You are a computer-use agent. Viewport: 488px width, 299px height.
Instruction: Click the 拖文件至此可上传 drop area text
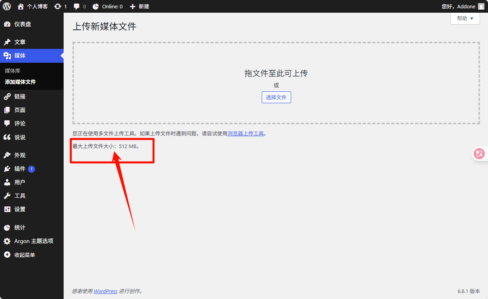click(x=276, y=73)
